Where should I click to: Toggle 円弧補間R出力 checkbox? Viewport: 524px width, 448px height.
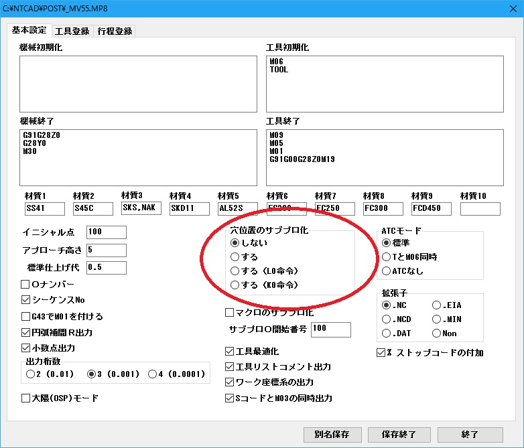(x=25, y=332)
